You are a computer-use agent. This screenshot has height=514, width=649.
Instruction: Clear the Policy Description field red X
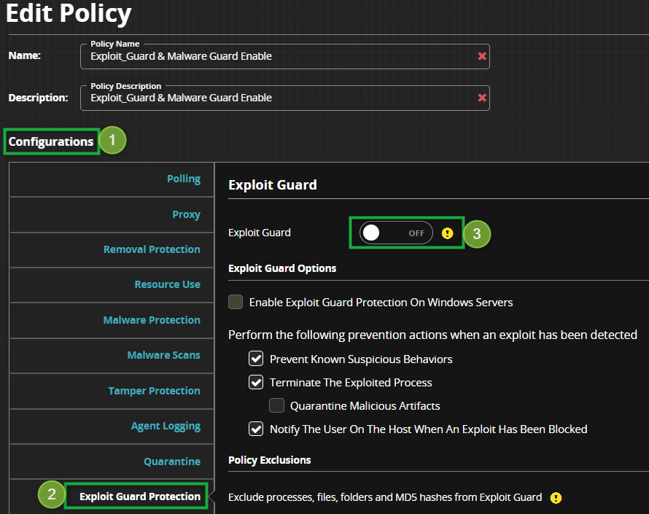pos(482,98)
